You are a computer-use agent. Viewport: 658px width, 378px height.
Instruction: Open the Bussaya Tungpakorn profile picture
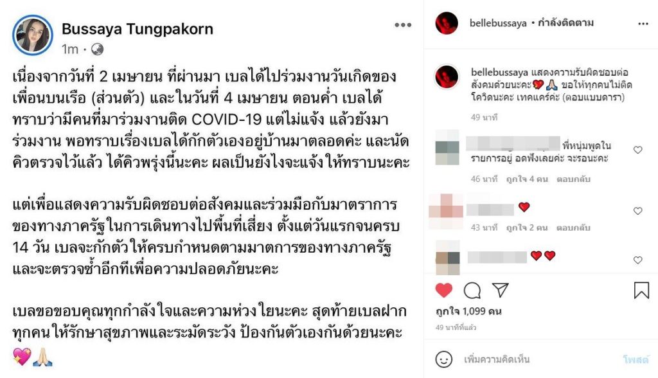coord(33,35)
